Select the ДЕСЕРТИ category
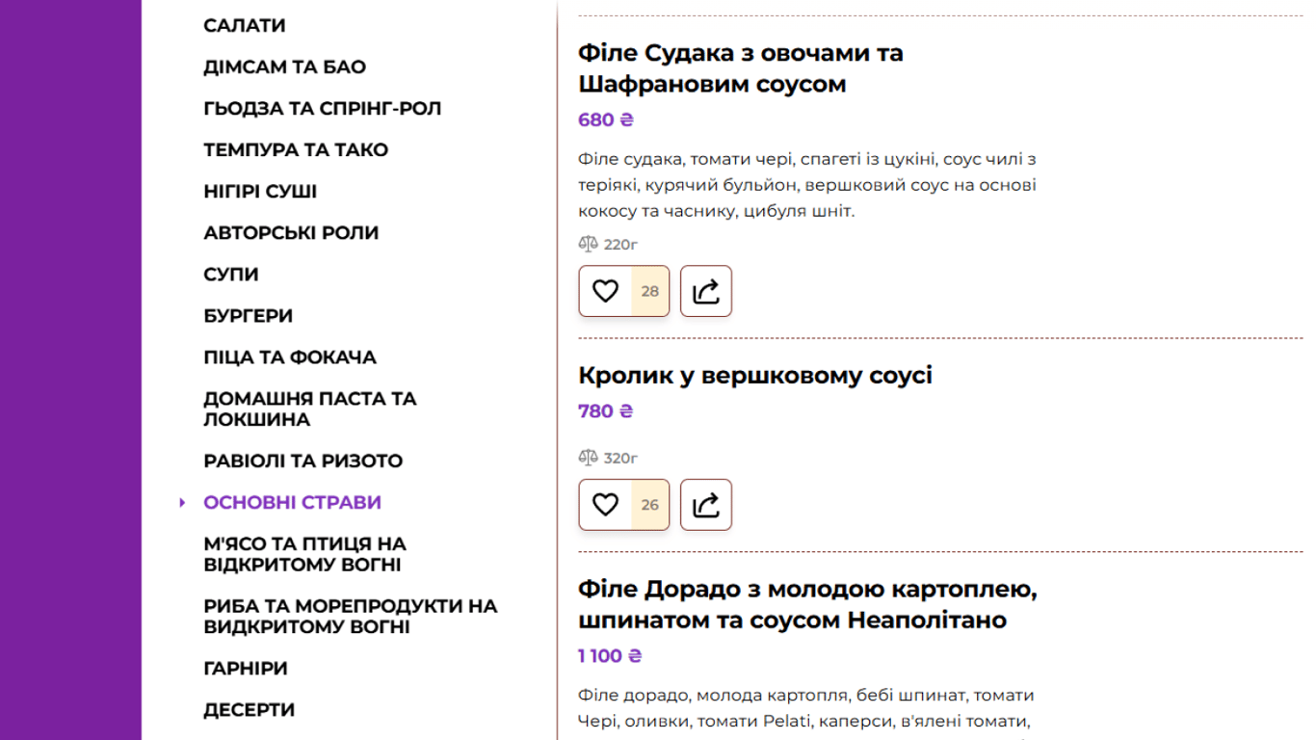This screenshot has height=740, width=1316. pos(250,709)
